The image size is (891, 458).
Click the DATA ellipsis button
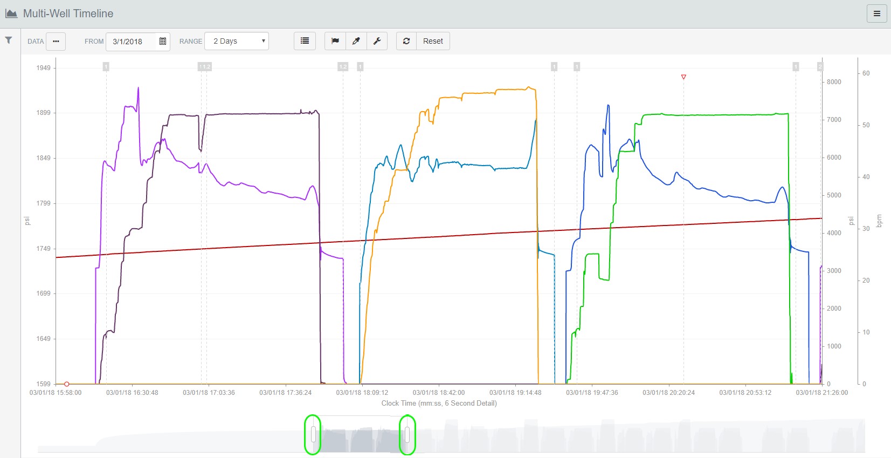pos(56,42)
